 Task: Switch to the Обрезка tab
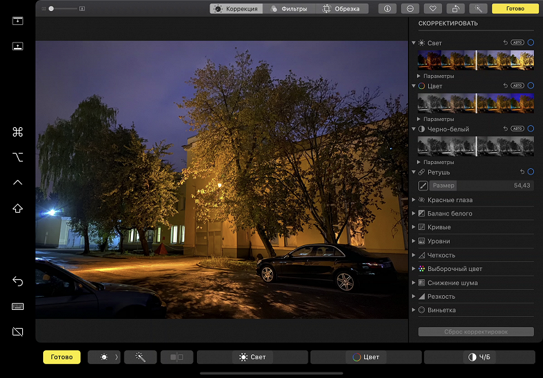342,8
